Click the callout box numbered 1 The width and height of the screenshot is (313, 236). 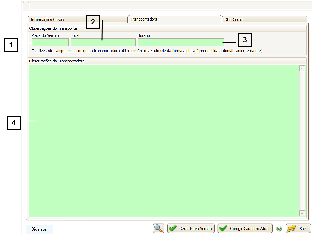11,45
